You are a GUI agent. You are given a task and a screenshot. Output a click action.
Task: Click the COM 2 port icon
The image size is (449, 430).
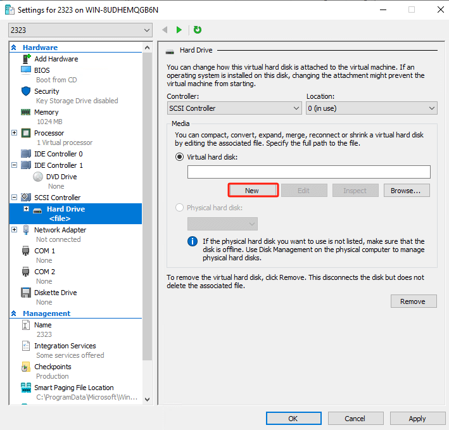tap(26, 272)
